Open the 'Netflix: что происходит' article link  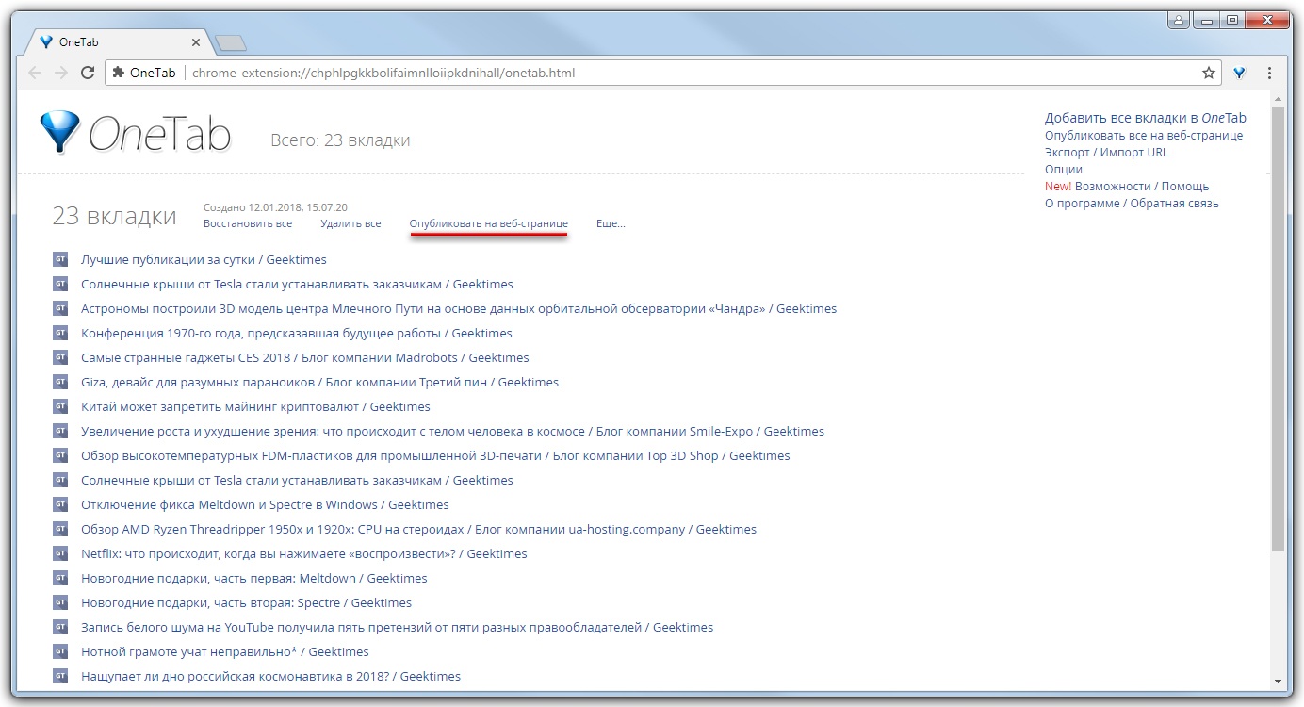click(304, 553)
